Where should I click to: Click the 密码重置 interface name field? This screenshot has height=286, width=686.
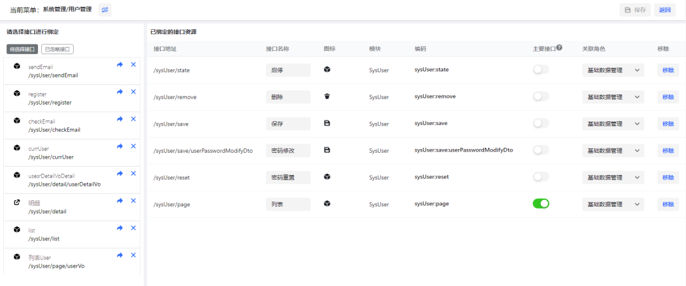(288, 178)
